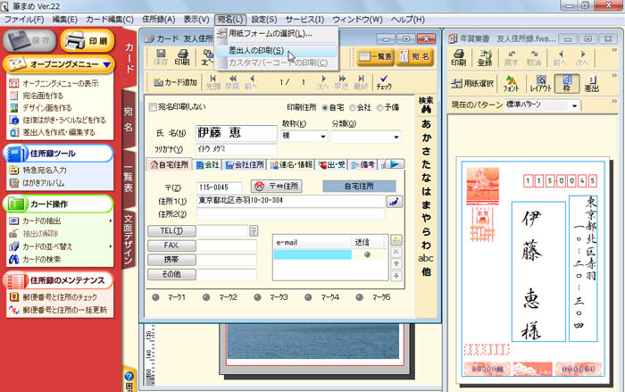Click 登録 icon in the 年賀葉書 window
625x392 pixels.
click(x=485, y=58)
